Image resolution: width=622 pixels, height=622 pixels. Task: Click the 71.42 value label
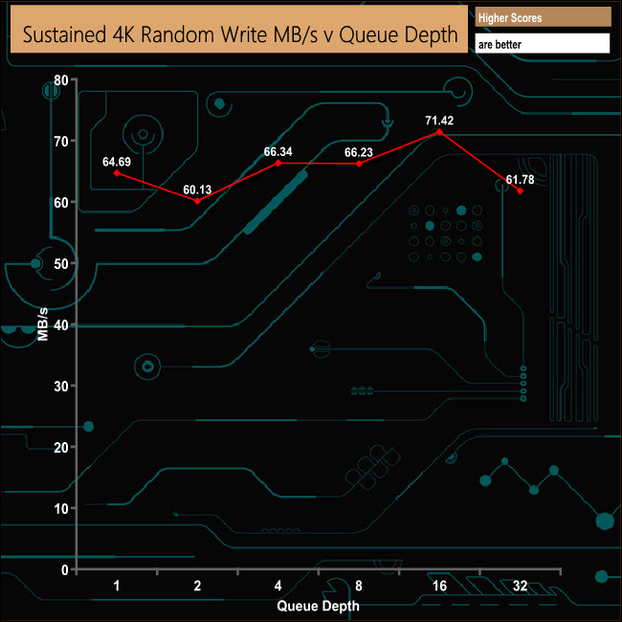pyautogui.click(x=439, y=121)
